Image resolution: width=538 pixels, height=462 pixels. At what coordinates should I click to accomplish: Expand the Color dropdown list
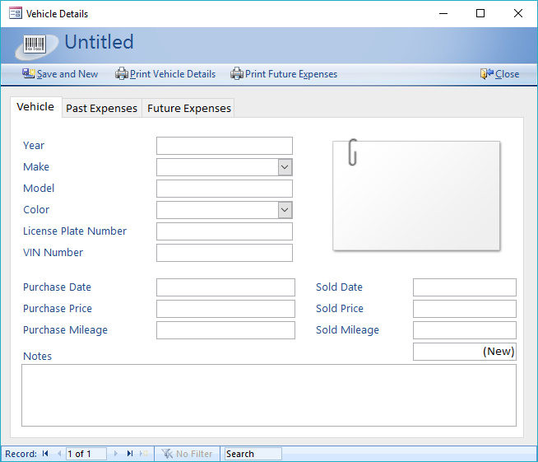point(285,210)
